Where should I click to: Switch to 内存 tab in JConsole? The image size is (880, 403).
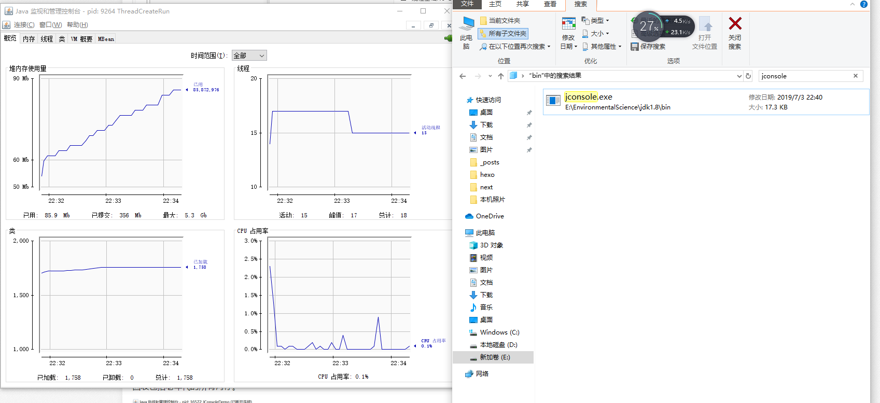tap(29, 39)
